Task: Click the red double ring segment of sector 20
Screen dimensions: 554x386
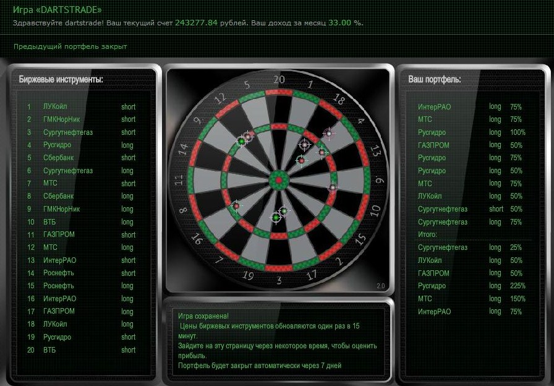Action: click(279, 92)
